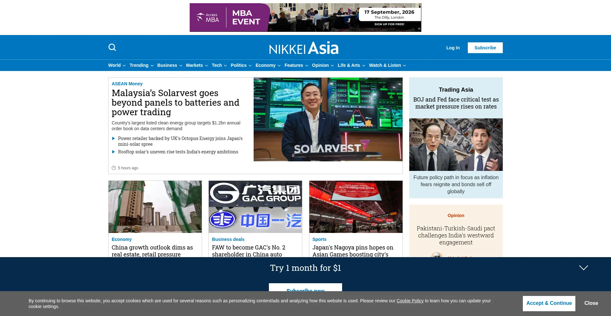
Task: Click the arrow bullet for Rooftop solar story
Action: pyautogui.click(x=113, y=152)
